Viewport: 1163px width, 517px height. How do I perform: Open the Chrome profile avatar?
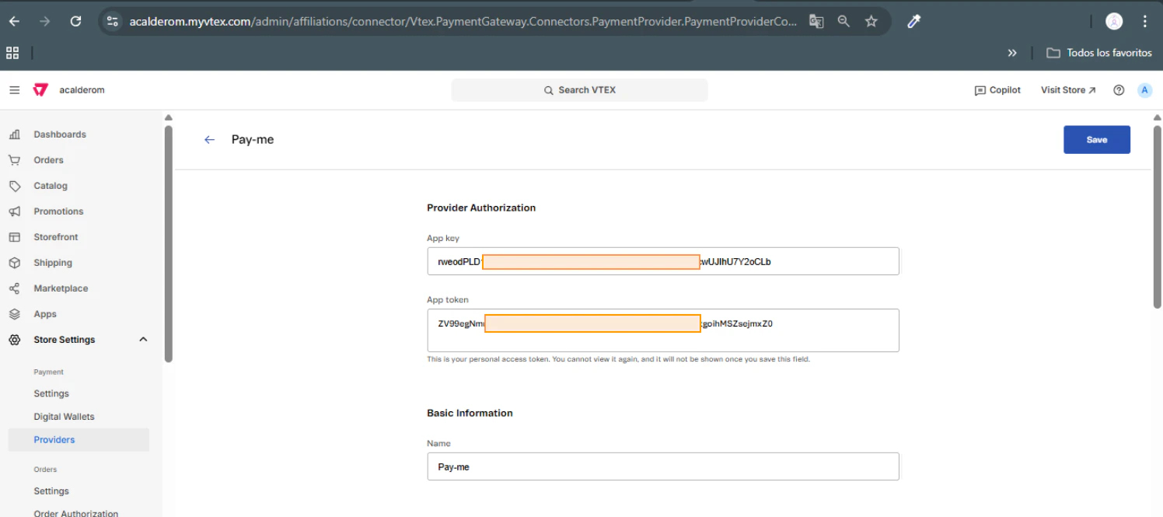click(1114, 22)
